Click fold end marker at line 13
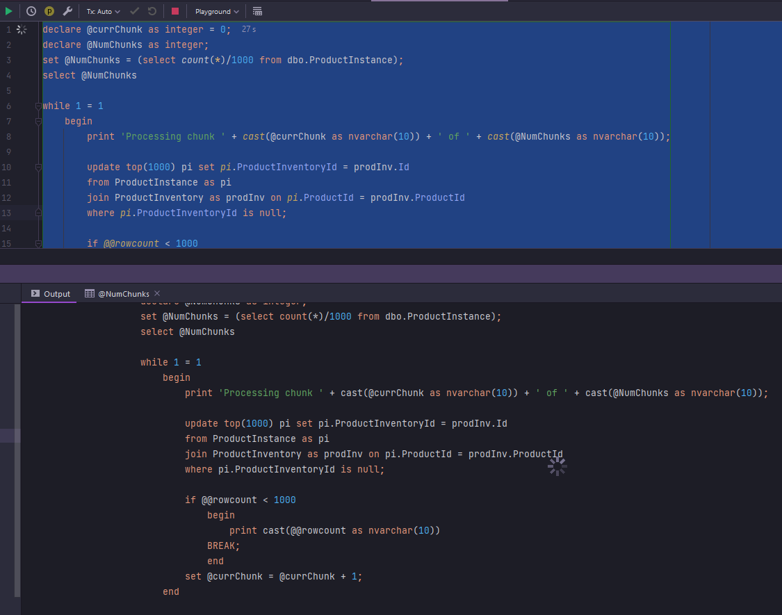The width and height of the screenshot is (782, 615). [x=38, y=213]
